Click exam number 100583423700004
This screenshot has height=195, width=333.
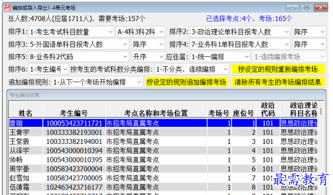pyautogui.click(x=74, y=169)
